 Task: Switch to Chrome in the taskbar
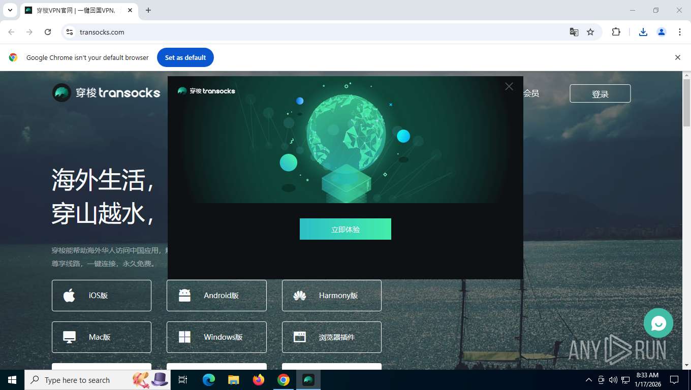284,380
